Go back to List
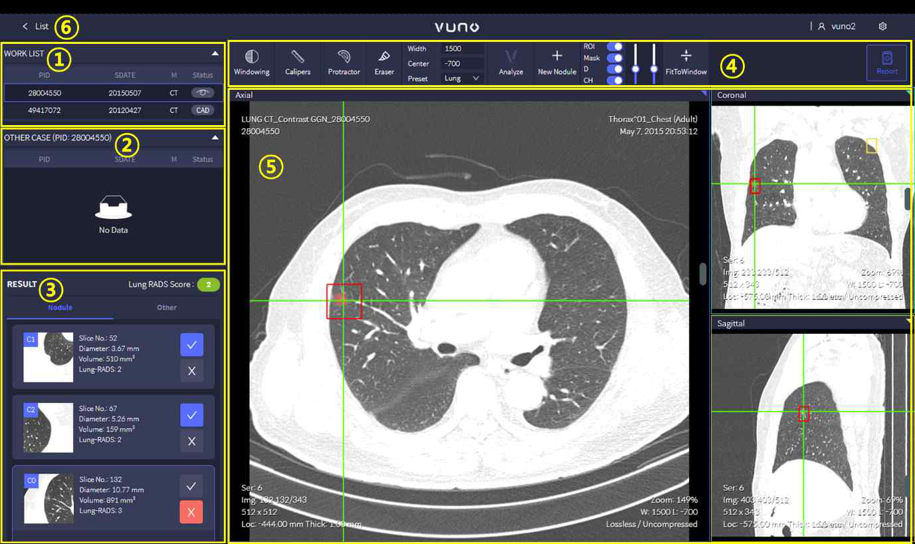 [x=35, y=27]
